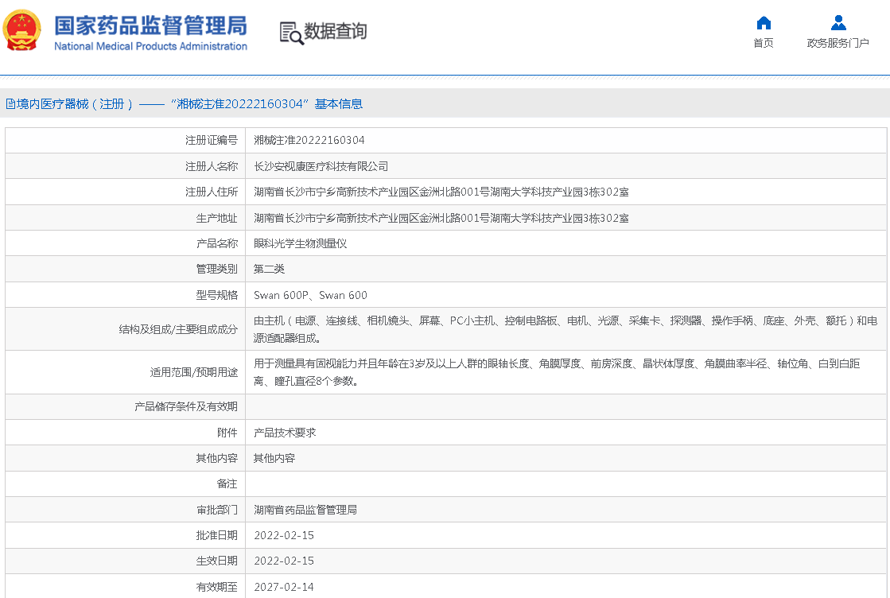Click registration number value 湘械注准20222160304 in table
The height and width of the screenshot is (598, 890).
point(309,140)
